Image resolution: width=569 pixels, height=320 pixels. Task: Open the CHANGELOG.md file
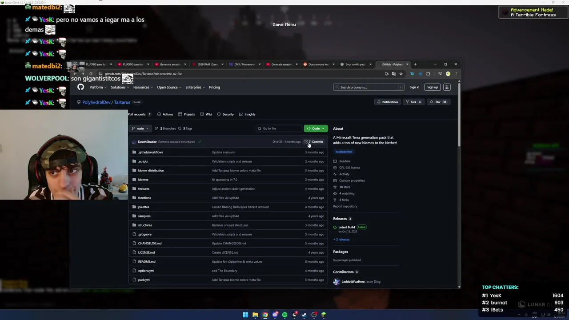pyautogui.click(x=150, y=244)
